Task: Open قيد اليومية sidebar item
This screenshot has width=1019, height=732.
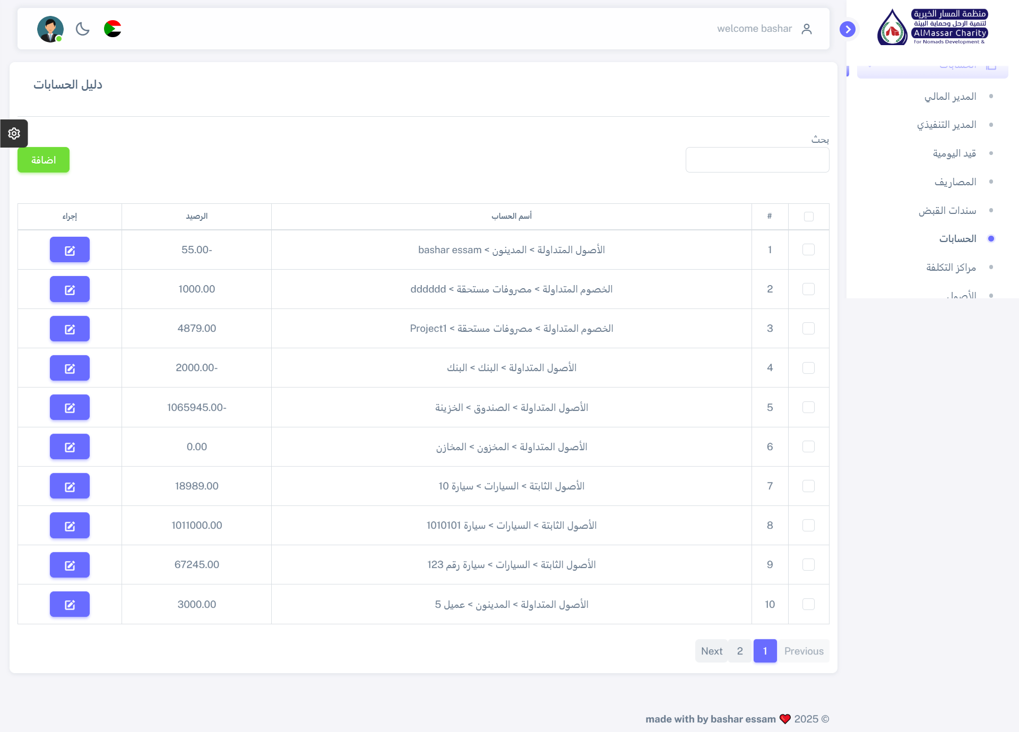Action: pos(954,153)
